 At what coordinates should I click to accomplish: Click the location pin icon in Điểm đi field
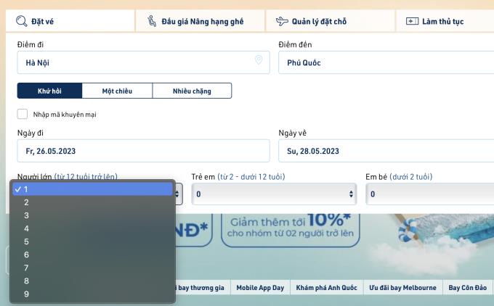(259, 61)
